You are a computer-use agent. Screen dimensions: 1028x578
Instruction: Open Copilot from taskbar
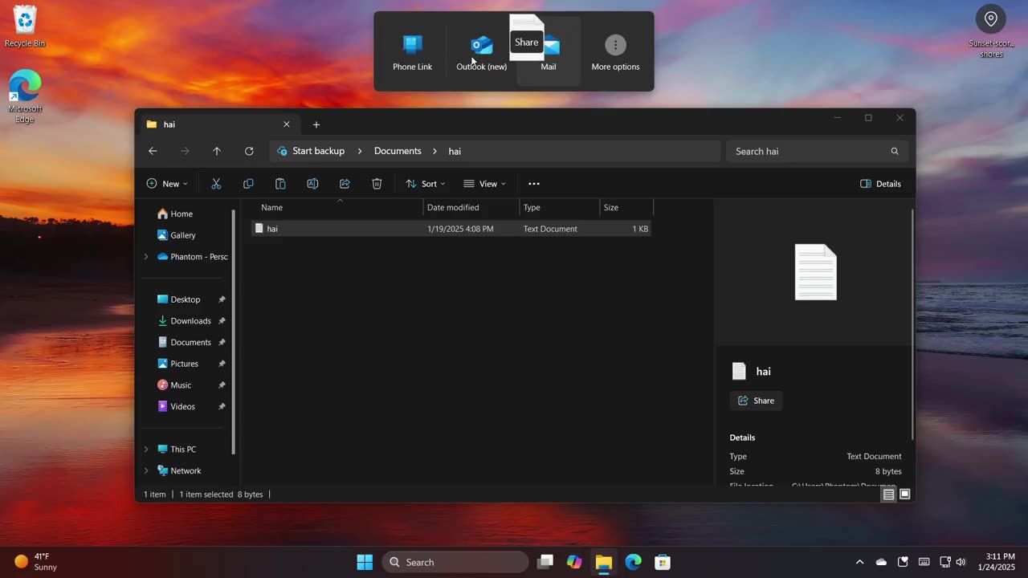574,562
